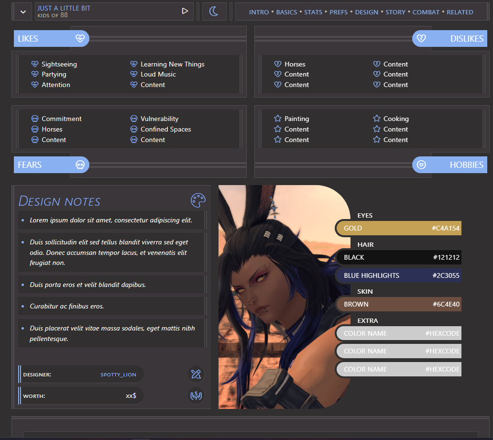Play the song Just a Little Bit
This screenshot has width=493, height=440.
185,11
